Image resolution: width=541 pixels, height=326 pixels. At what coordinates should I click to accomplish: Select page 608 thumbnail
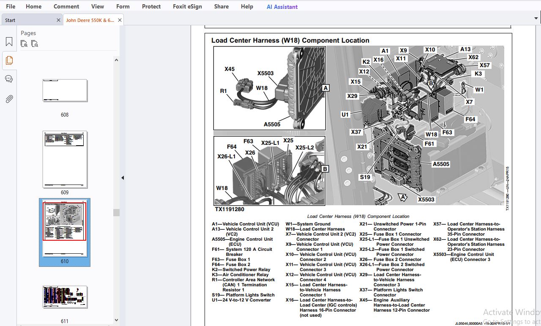pyautogui.click(x=65, y=90)
